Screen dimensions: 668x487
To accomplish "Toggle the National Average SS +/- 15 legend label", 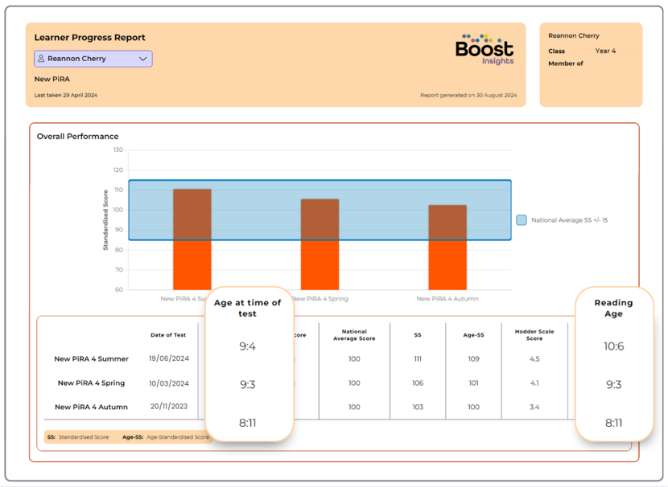I will point(569,220).
